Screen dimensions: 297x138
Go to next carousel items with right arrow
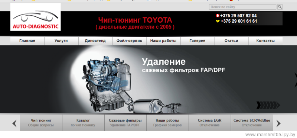pos(278,123)
